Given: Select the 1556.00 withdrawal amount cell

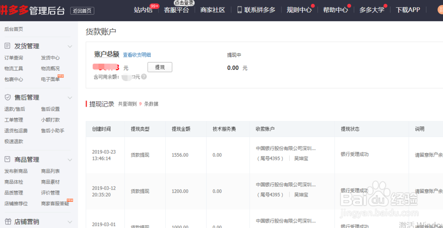Looking at the screenshot, I should [x=180, y=155].
